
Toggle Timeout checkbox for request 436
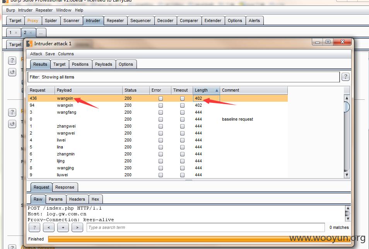183,98
